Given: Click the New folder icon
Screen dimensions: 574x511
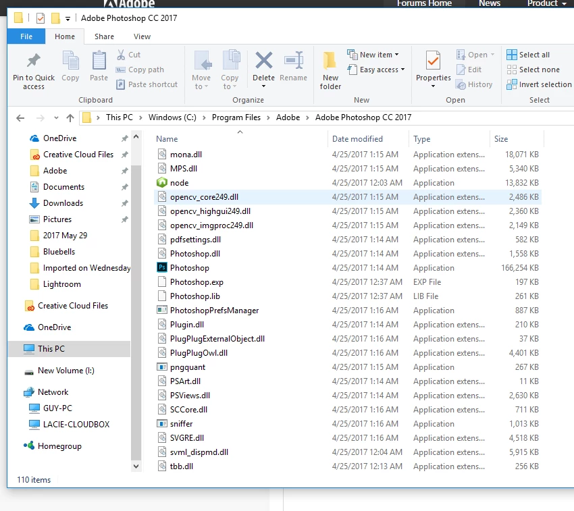Looking at the screenshot, I should 330,60.
